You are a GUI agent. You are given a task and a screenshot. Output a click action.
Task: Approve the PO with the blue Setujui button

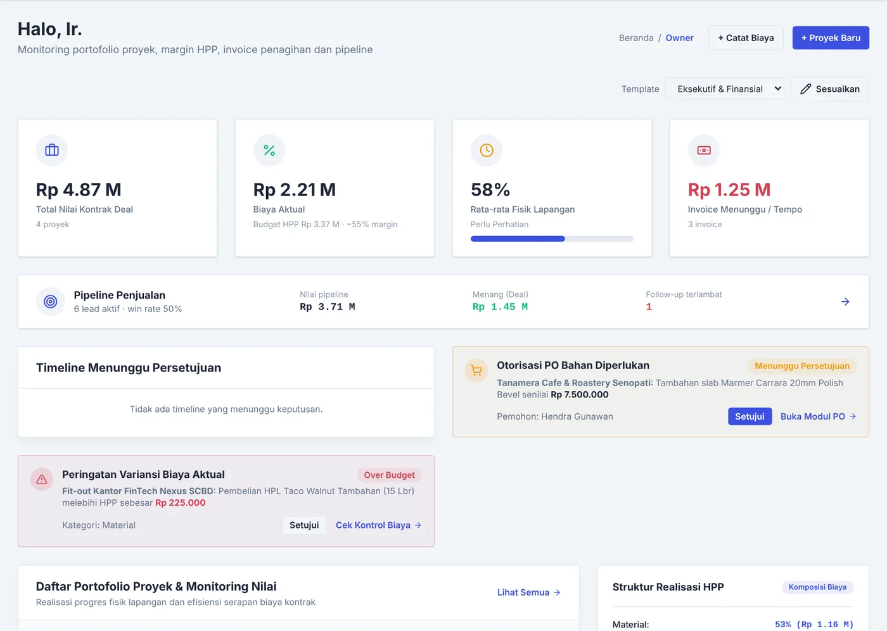(x=750, y=416)
